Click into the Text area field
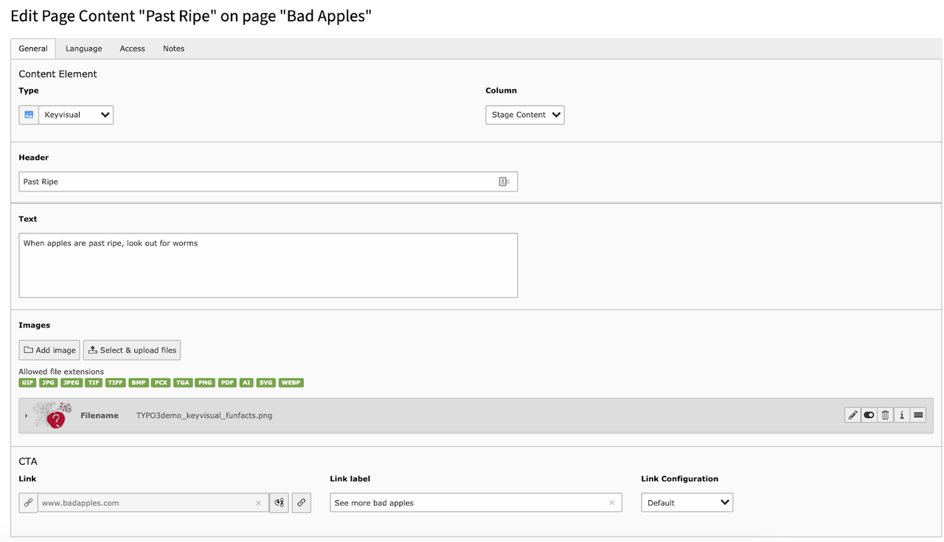The width and height of the screenshot is (944, 542). click(268, 266)
